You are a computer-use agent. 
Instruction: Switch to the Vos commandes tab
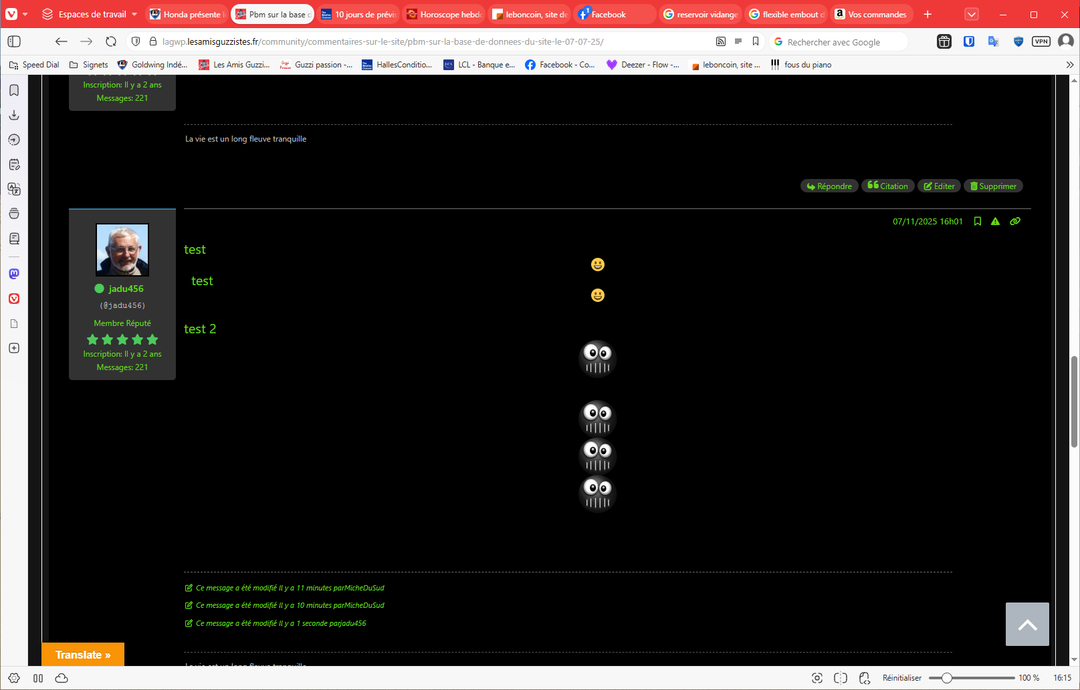[x=871, y=14]
